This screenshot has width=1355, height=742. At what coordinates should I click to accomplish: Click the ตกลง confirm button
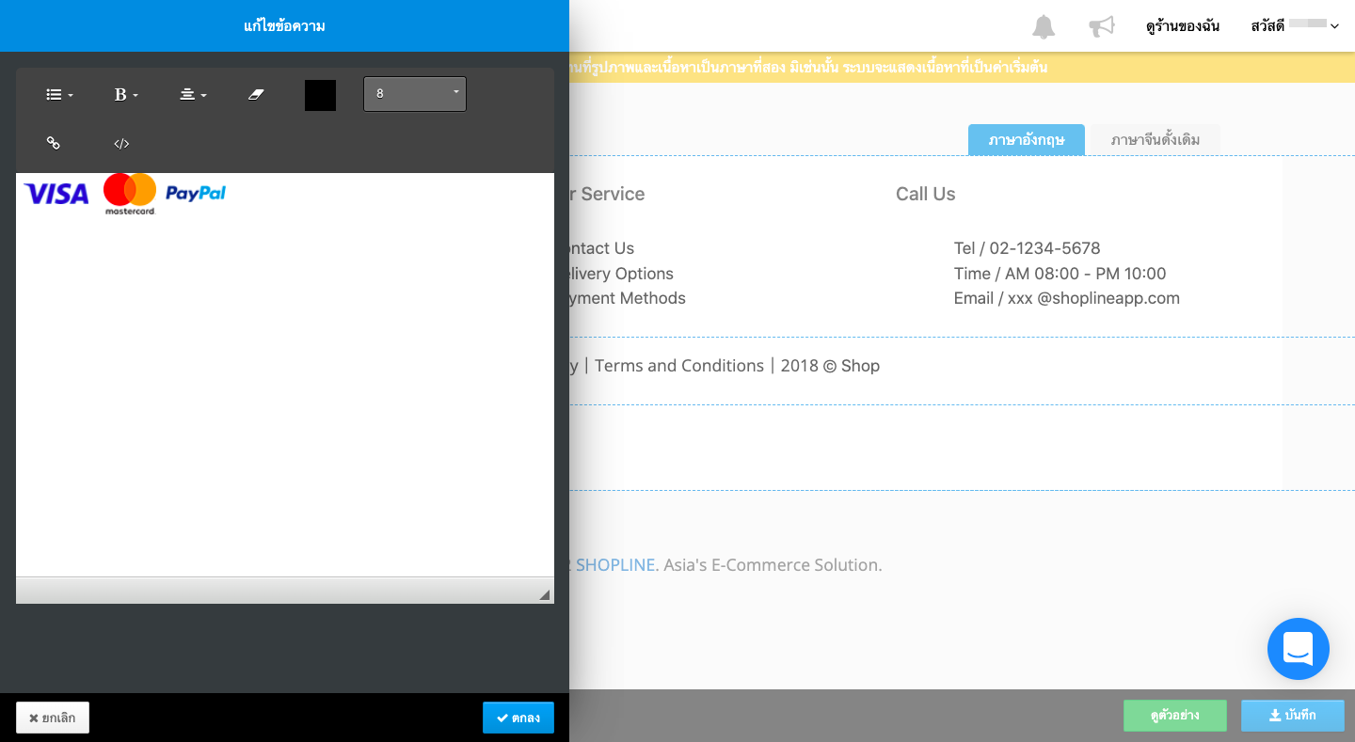[518, 718]
